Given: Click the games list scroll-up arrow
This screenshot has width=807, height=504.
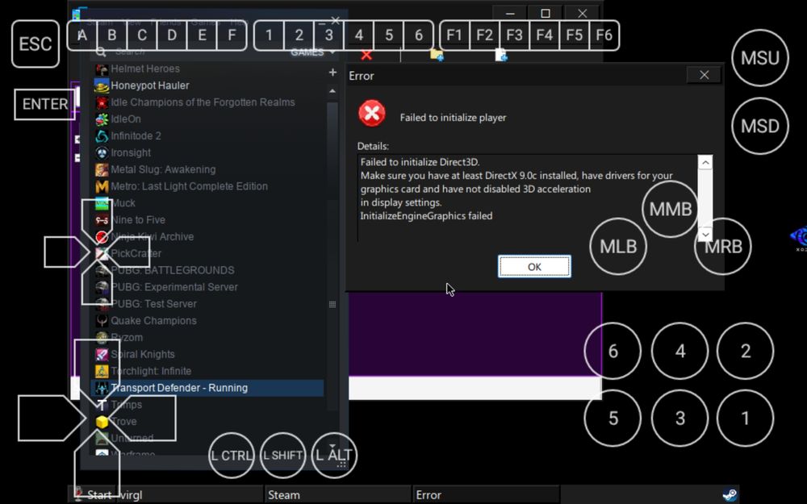Looking at the screenshot, I should [x=332, y=91].
